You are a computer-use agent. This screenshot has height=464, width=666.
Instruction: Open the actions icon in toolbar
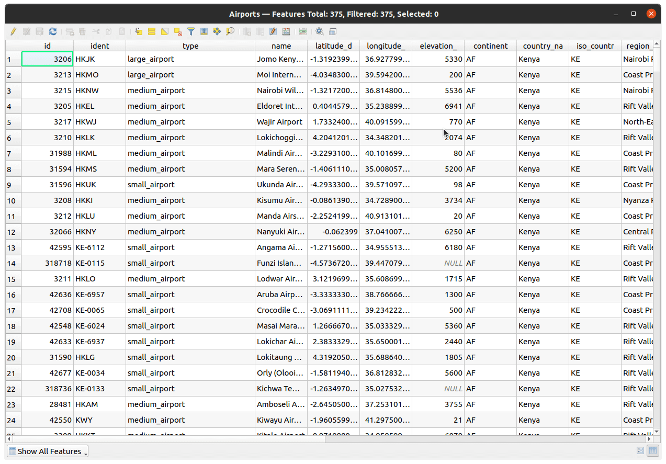[x=320, y=32]
